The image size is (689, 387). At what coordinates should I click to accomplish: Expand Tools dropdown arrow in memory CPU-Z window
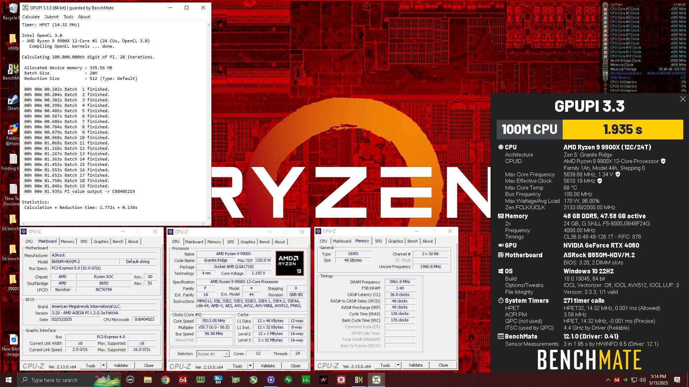click(x=398, y=365)
